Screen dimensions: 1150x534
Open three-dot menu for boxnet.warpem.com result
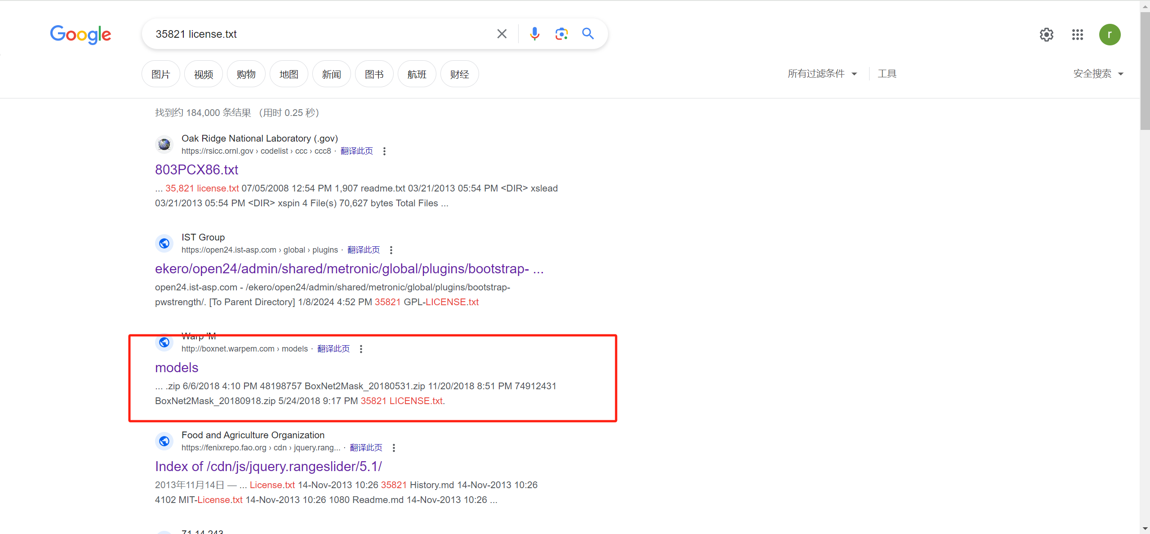click(x=361, y=349)
